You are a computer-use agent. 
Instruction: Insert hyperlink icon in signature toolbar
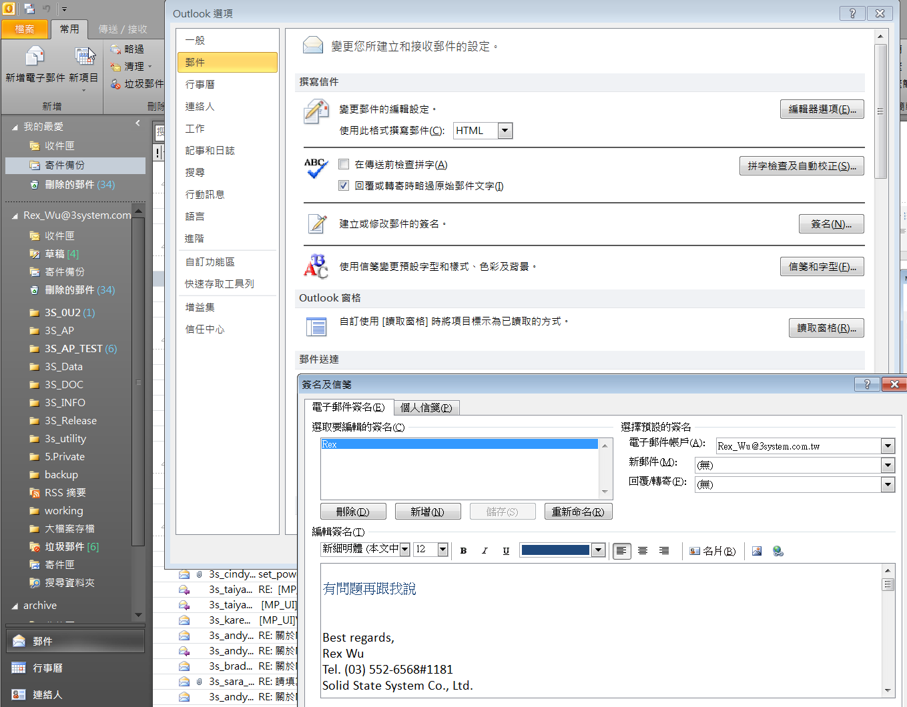(778, 550)
